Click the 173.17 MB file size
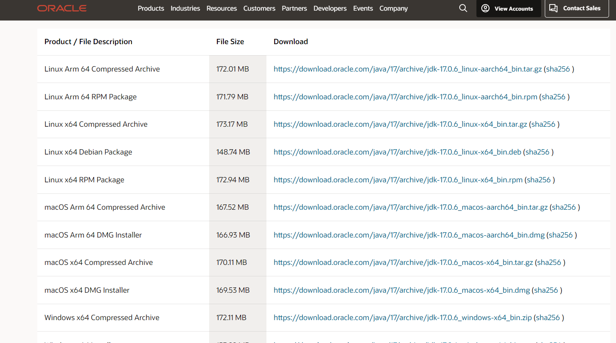The width and height of the screenshot is (616, 343). coord(232,124)
